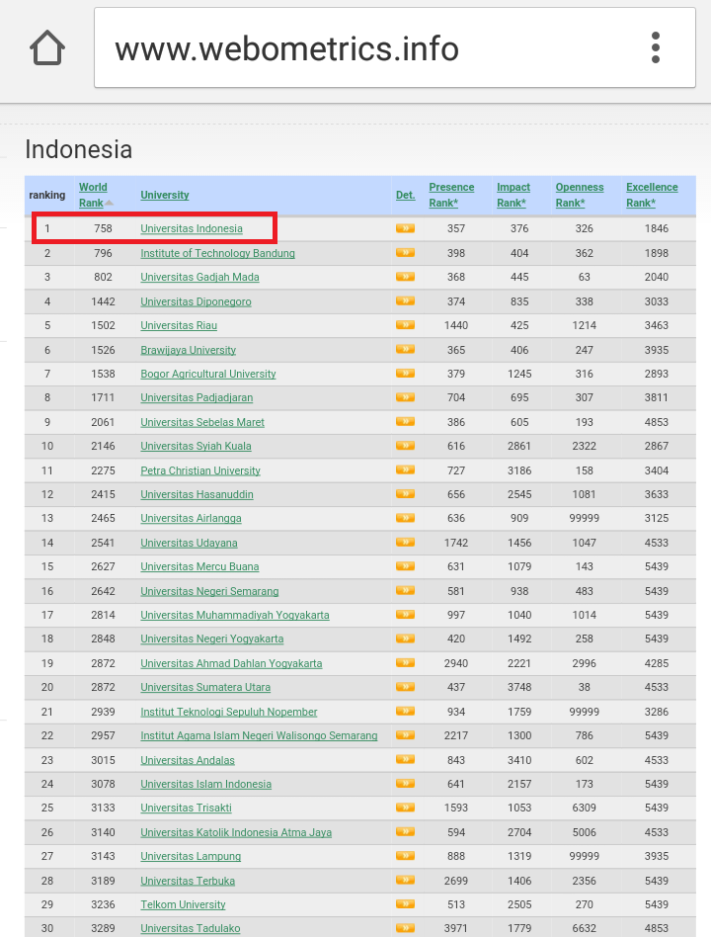Open details icon for Universitas Negeri Yogyakarta
711x937 pixels.
tap(405, 639)
